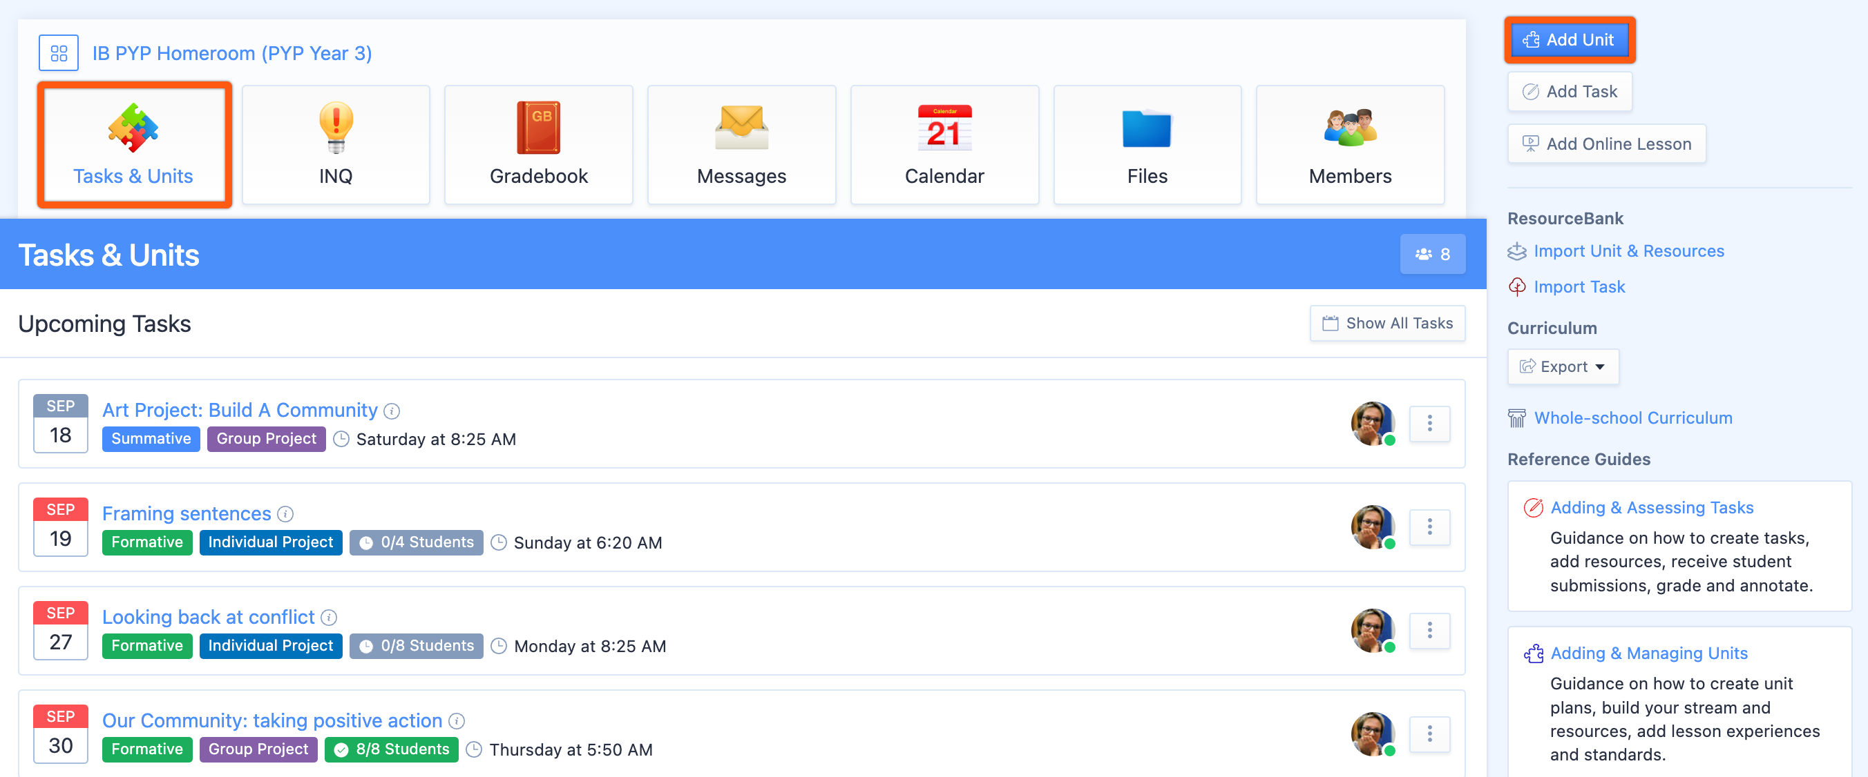This screenshot has height=777, width=1868.
Task: Open the class grid icon beside title
Action: click(58, 53)
